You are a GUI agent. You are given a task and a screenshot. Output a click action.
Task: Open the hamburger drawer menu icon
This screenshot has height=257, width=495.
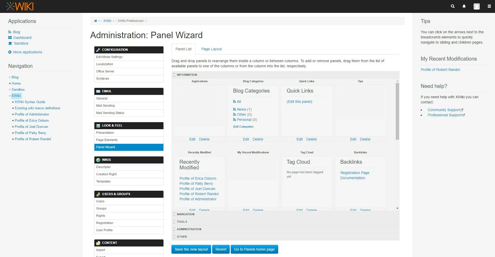coord(489,6)
